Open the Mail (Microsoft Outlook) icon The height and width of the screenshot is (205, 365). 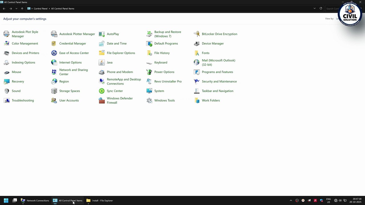(x=197, y=63)
